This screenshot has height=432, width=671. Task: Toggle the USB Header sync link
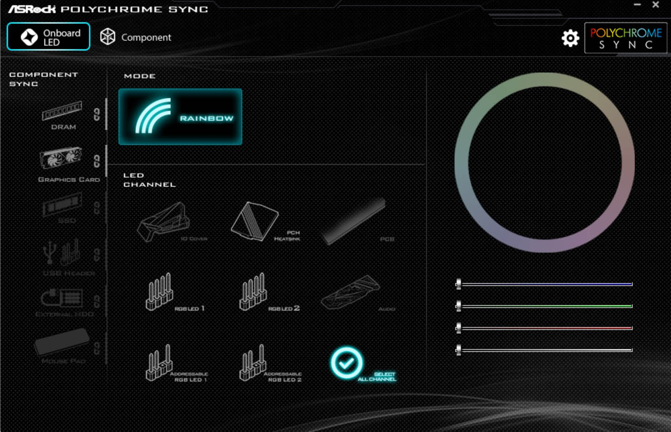point(97,255)
